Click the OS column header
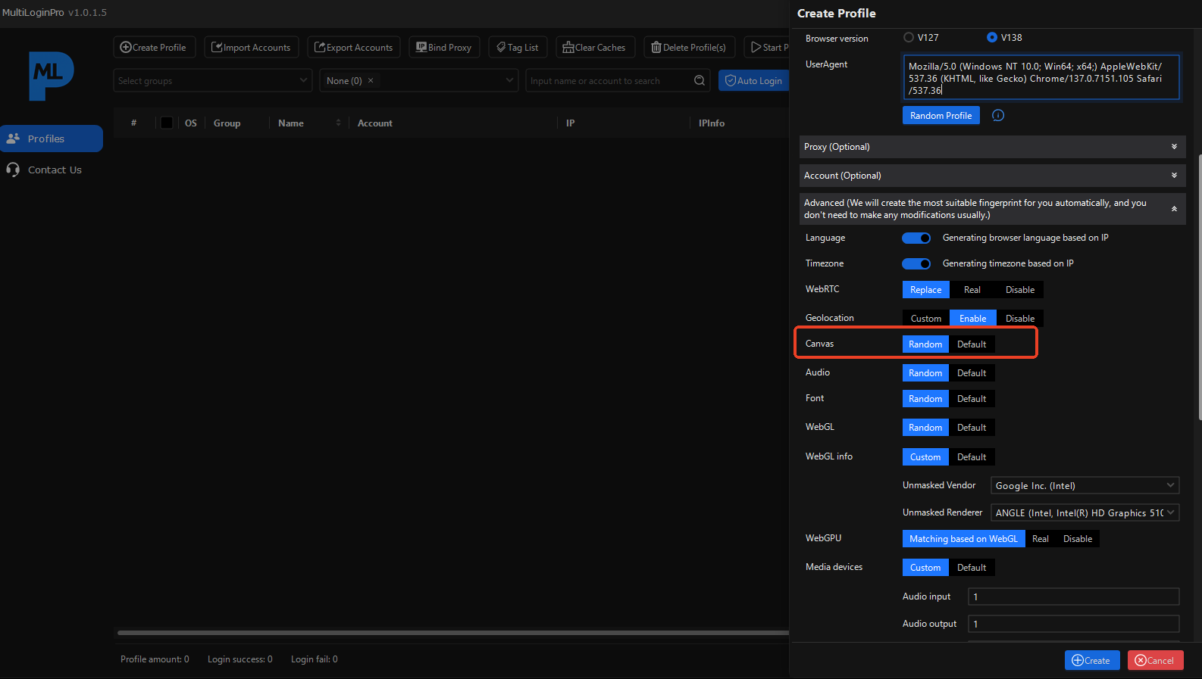Viewport: 1202px width, 679px height. pos(190,123)
